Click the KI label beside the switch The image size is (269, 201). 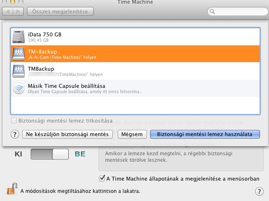pyautogui.click(x=18, y=154)
